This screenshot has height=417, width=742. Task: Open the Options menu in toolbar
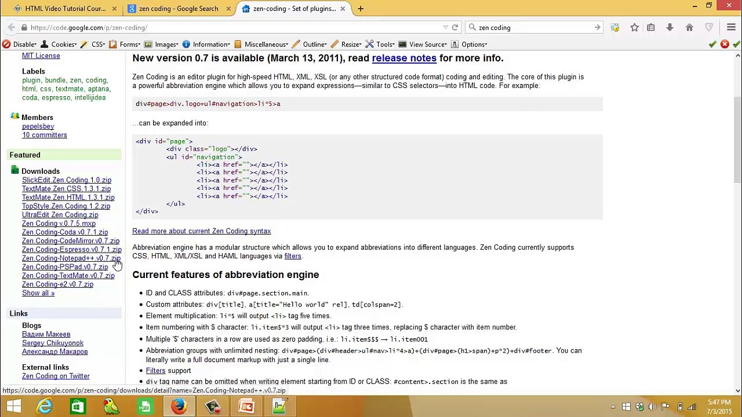click(x=470, y=44)
